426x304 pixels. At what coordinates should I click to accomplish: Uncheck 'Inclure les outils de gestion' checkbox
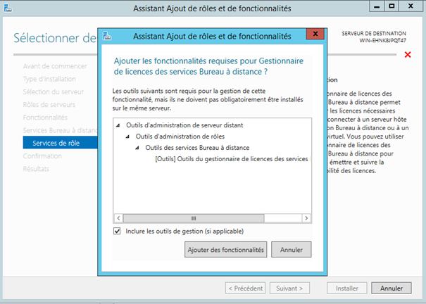[x=117, y=231]
